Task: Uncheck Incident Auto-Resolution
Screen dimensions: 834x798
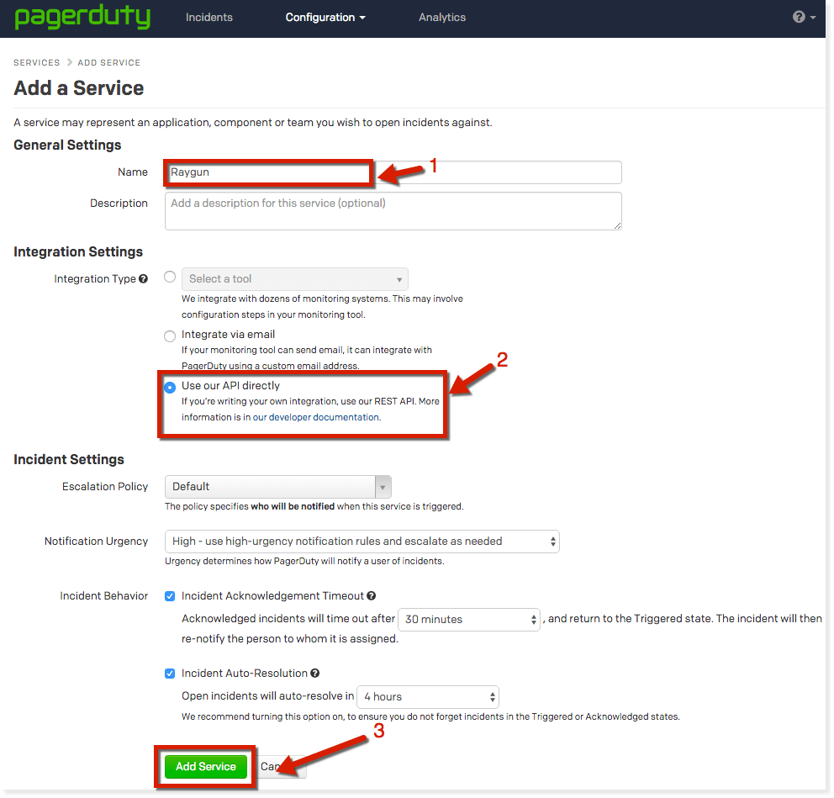Action: point(170,673)
